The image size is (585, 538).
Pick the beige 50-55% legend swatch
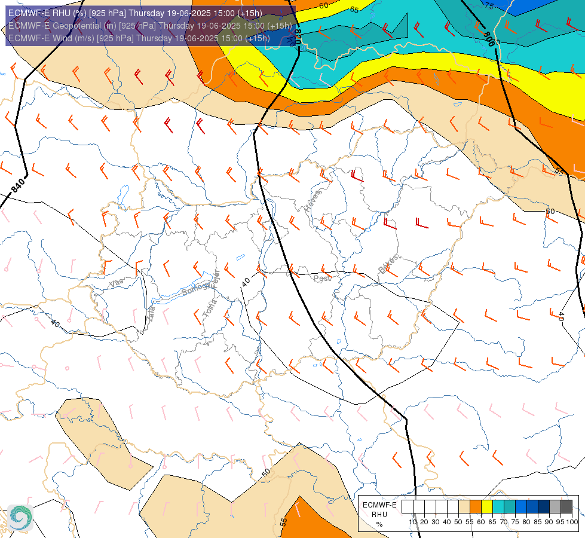click(x=464, y=506)
